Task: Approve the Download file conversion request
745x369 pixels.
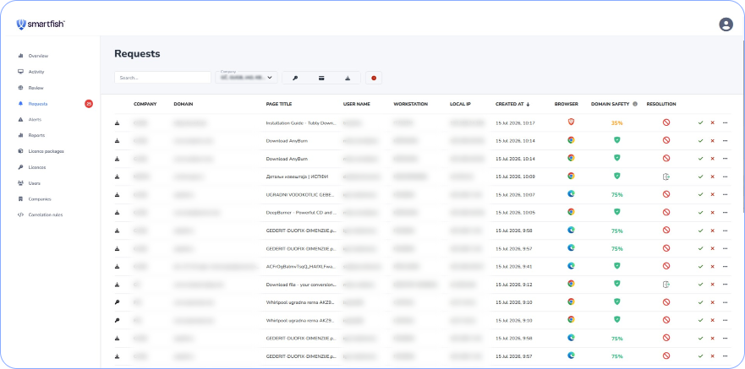Action: coord(700,285)
